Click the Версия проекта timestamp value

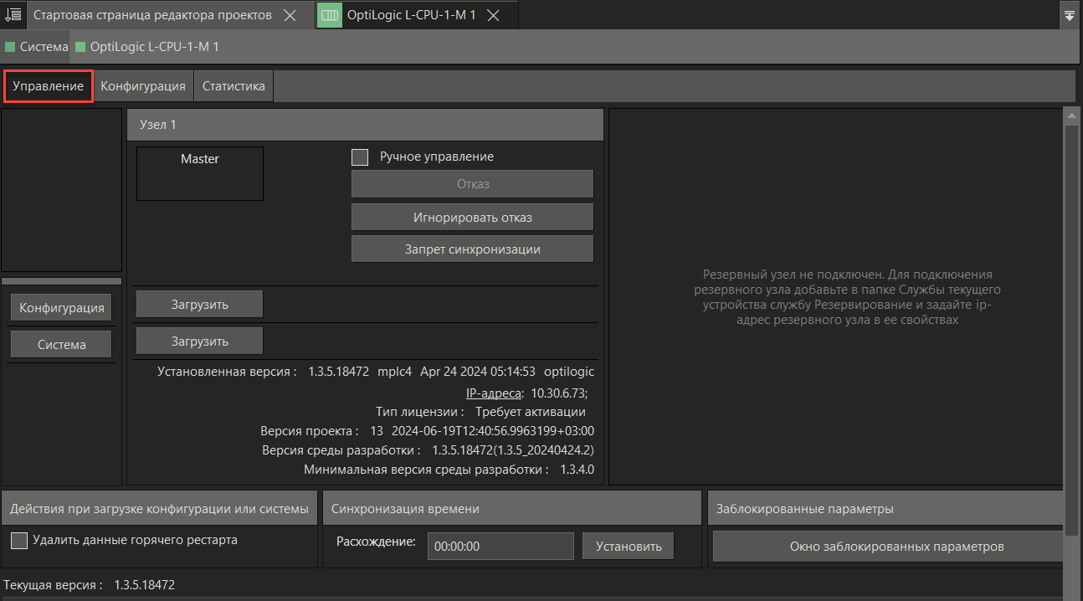[x=493, y=431]
